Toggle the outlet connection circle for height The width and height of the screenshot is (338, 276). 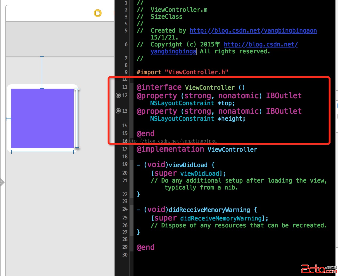pyautogui.click(x=118, y=111)
